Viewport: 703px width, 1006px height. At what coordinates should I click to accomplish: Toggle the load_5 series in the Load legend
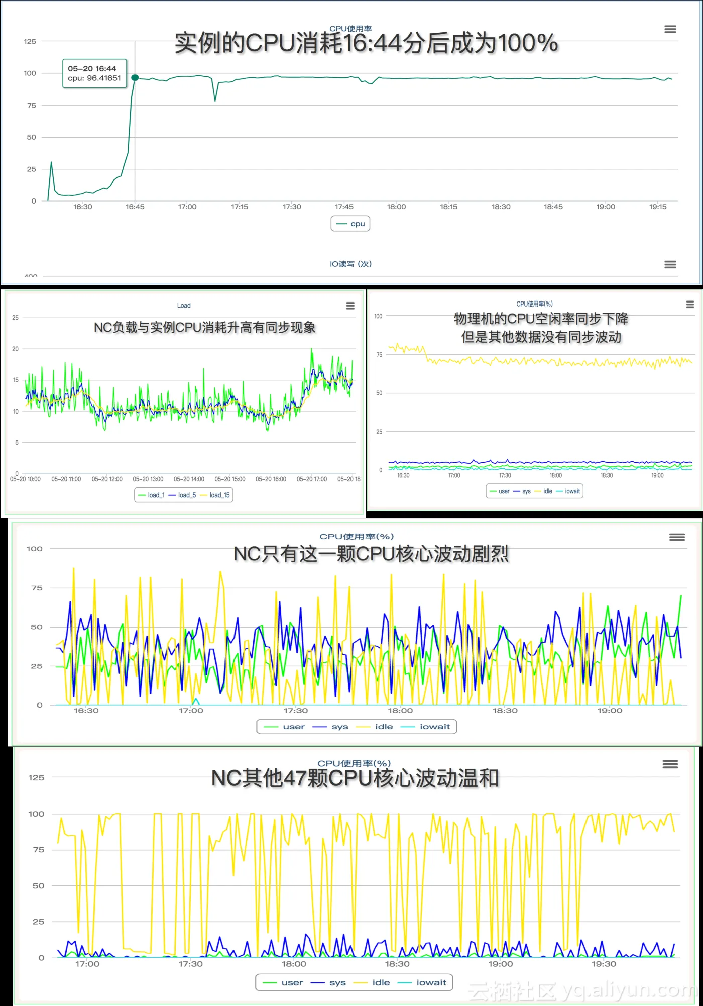coord(182,495)
